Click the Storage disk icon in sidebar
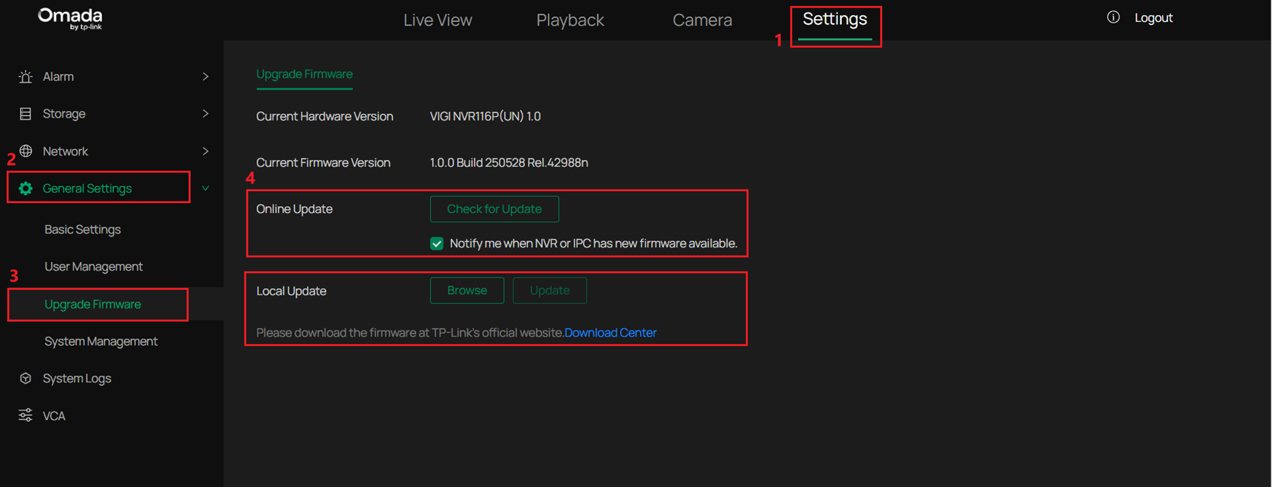Image resolution: width=1272 pixels, height=487 pixels. coord(25,114)
